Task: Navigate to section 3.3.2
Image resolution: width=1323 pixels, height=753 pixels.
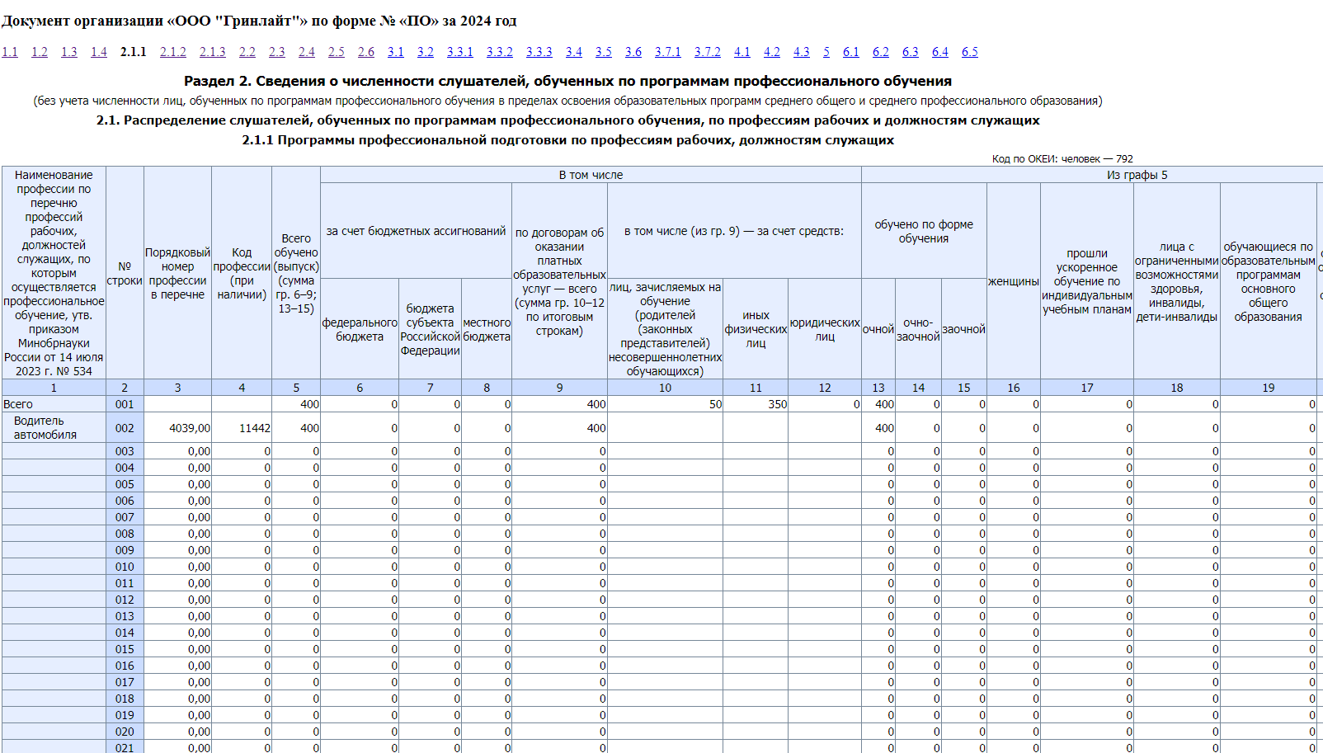Action: click(500, 52)
